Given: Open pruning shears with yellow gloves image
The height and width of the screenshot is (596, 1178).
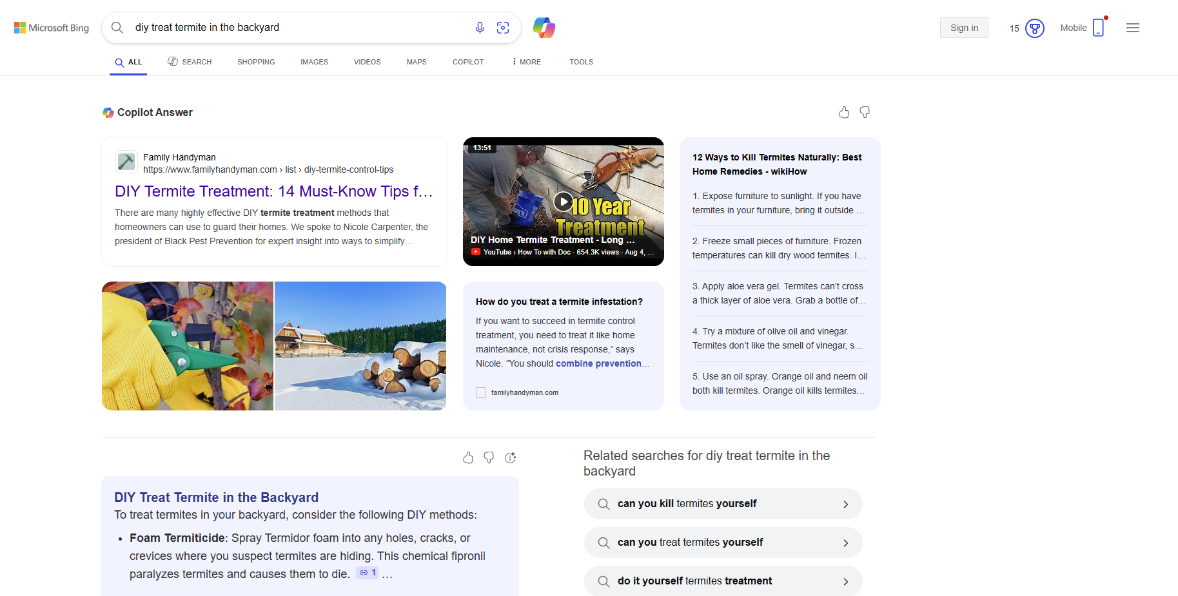Looking at the screenshot, I should (x=188, y=346).
